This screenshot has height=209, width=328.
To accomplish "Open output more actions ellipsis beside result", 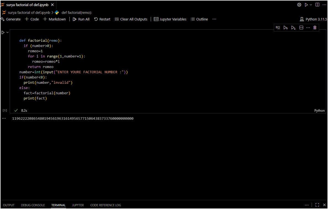I will click(4, 118).
